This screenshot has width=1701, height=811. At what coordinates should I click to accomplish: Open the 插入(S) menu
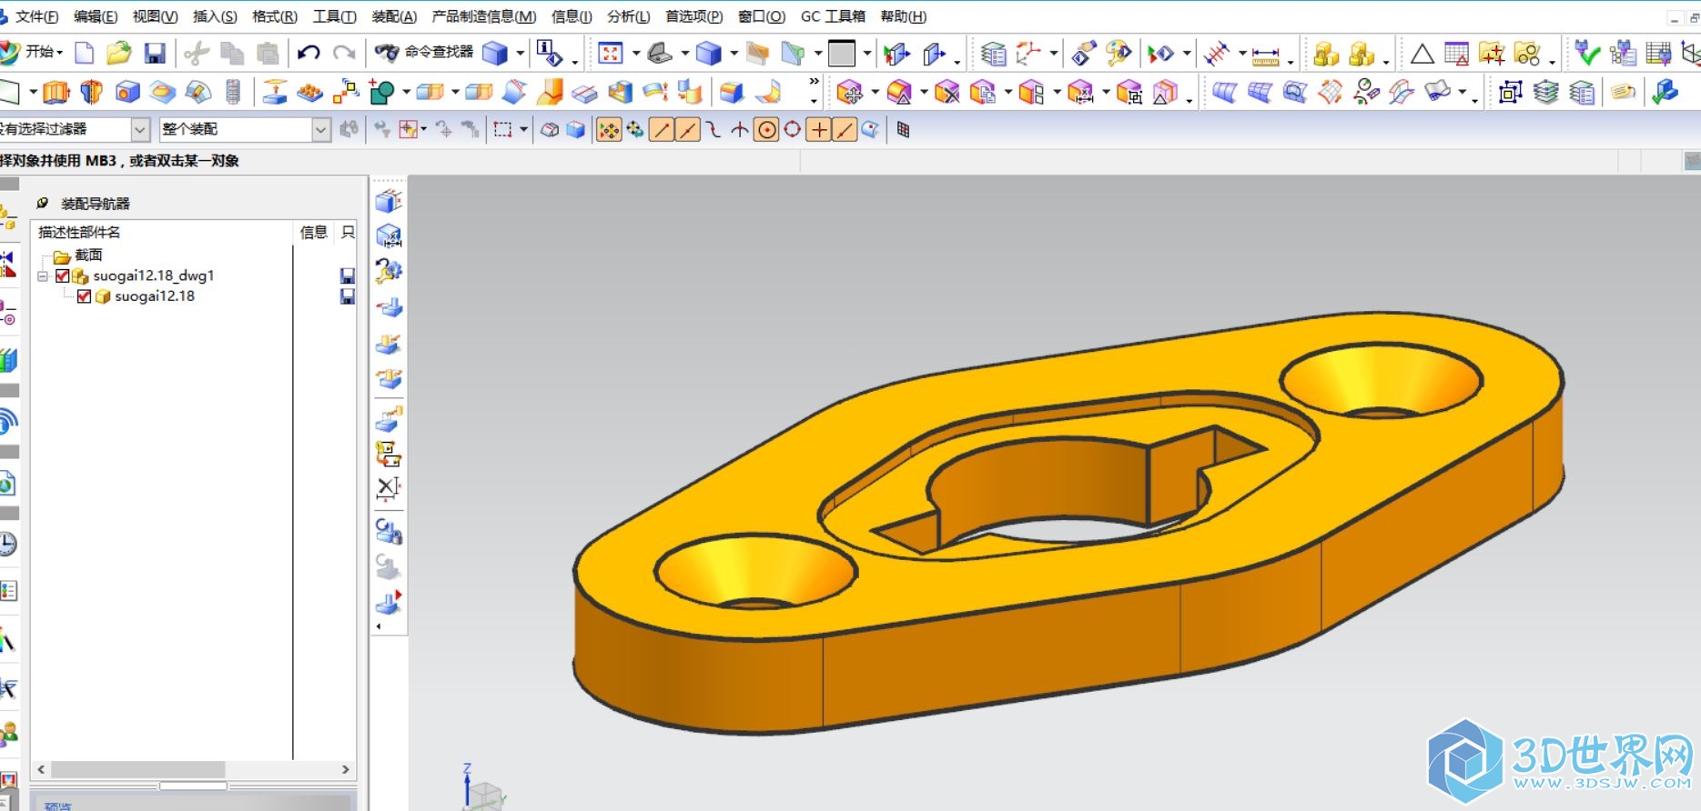[x=215, y=16]
